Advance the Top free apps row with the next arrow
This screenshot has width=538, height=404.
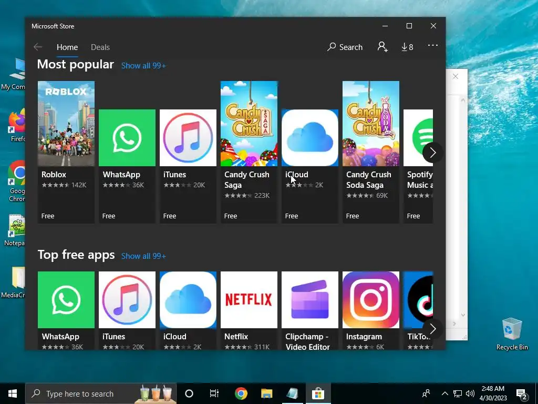433,329
